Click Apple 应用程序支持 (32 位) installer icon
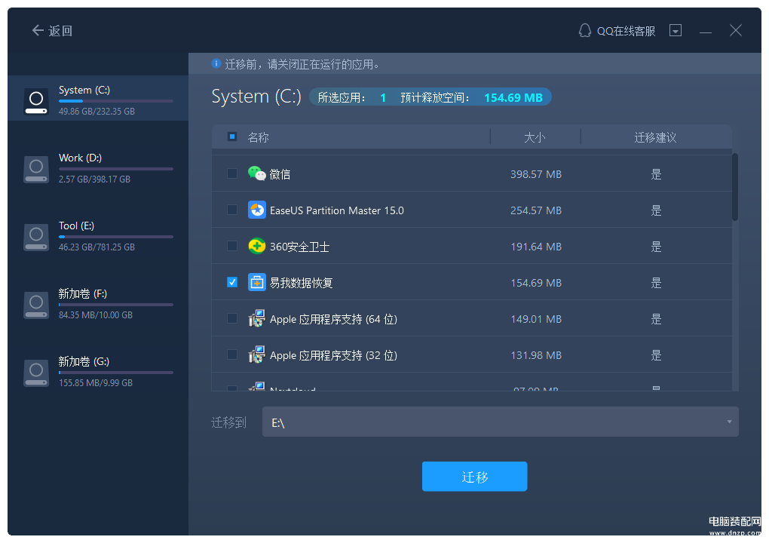The image size is (769, 543). point(257,354)
